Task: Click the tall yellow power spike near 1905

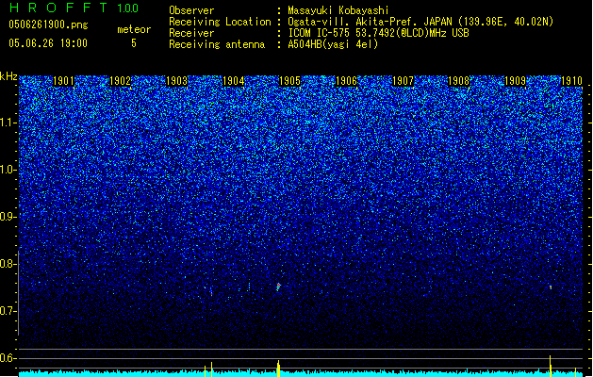Action: (x=279, y=368)
